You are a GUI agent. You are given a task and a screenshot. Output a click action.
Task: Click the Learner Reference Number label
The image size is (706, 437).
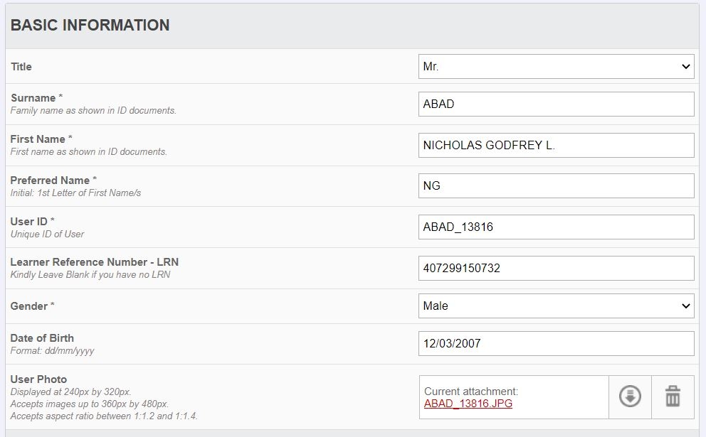[95, 262]
